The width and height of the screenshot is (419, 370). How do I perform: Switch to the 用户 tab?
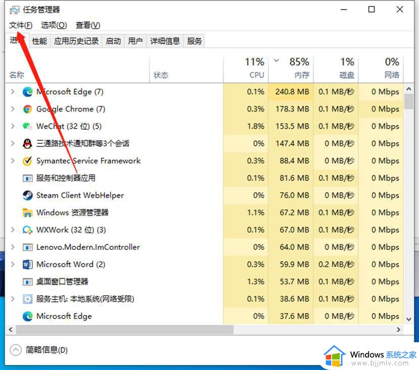[x=135, y=41]
